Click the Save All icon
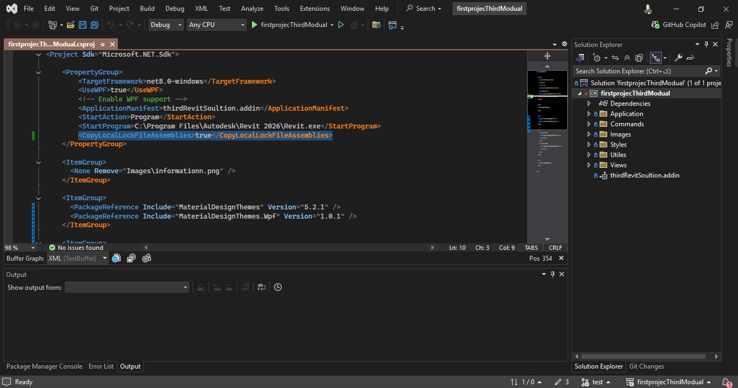The image size is (738, 388). [94, 25]
